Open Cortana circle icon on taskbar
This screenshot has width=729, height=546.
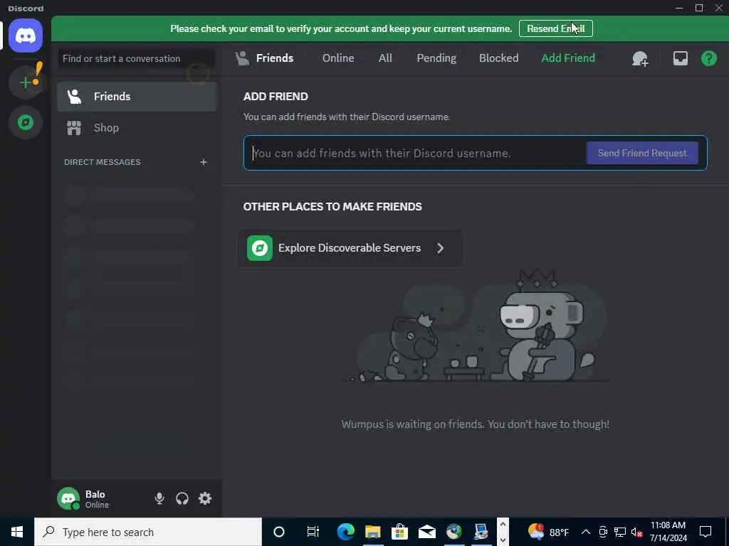click(x=279, y=532)
